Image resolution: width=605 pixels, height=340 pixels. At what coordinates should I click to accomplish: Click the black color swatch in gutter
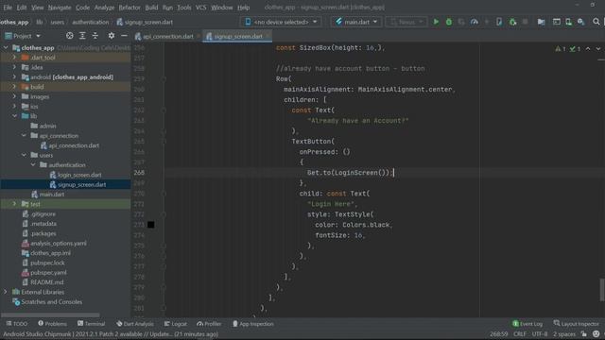(x=151, y=225)
